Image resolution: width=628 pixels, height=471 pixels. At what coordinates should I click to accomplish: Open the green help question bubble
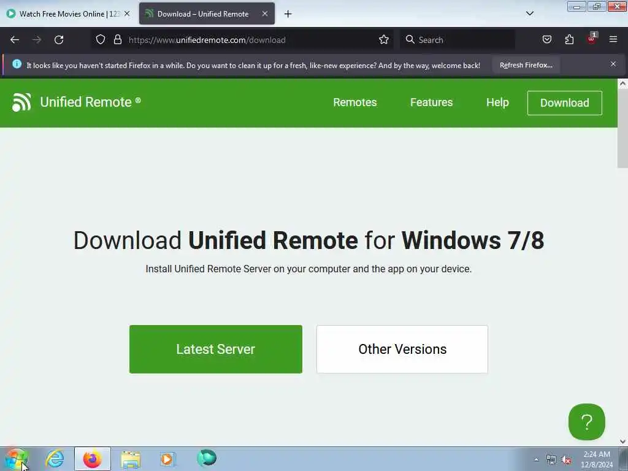(x=587, y=422)
